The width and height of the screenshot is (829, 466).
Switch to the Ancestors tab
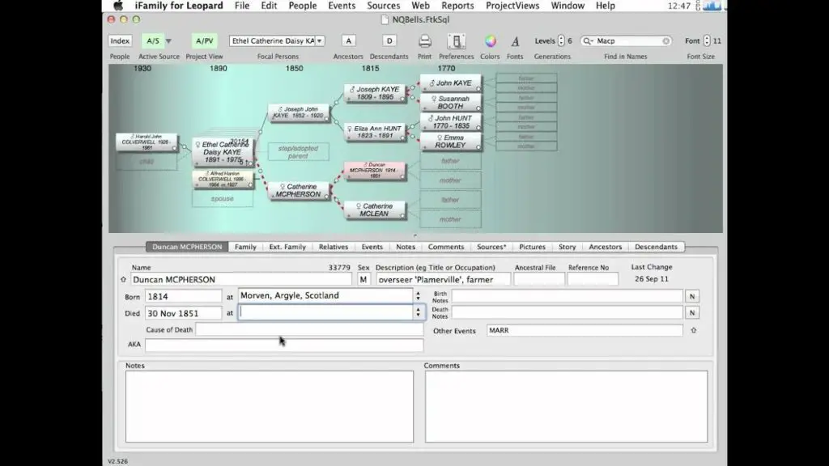pos(606,247)
